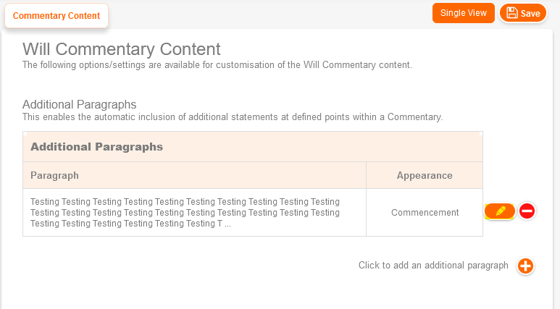The width and height of the screenshot is (560, 309).
Task: Click the table's top-right corner marker
Action: click(x=481, y=133)
